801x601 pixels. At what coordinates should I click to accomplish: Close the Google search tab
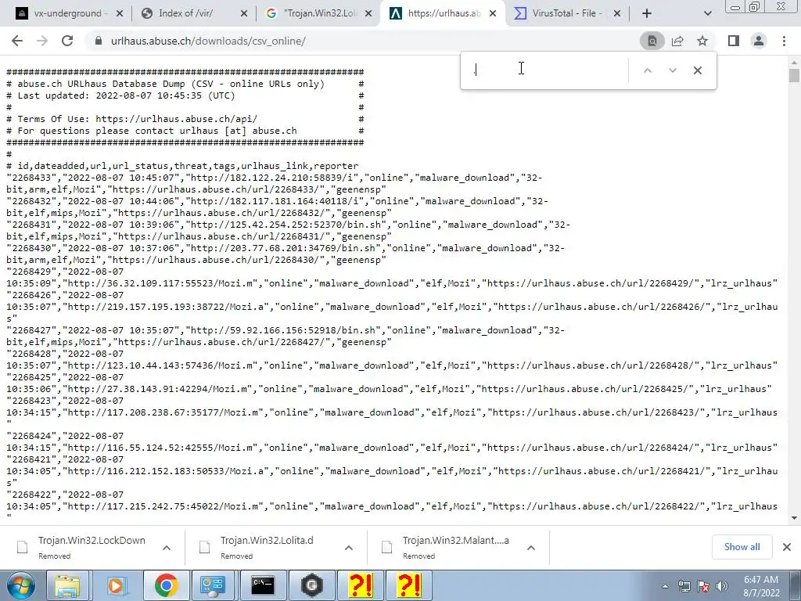[x=368, y=13]
